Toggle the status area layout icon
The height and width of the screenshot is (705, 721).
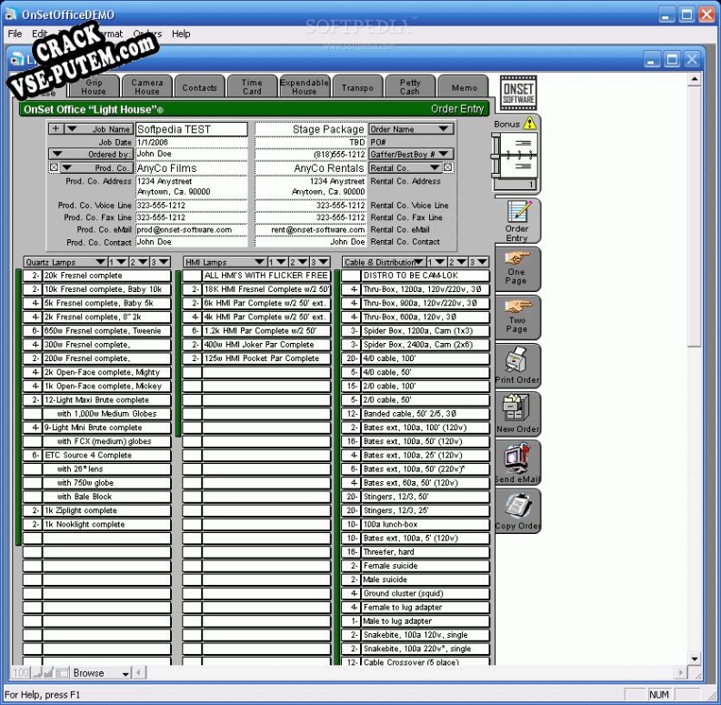coord(62,673)
